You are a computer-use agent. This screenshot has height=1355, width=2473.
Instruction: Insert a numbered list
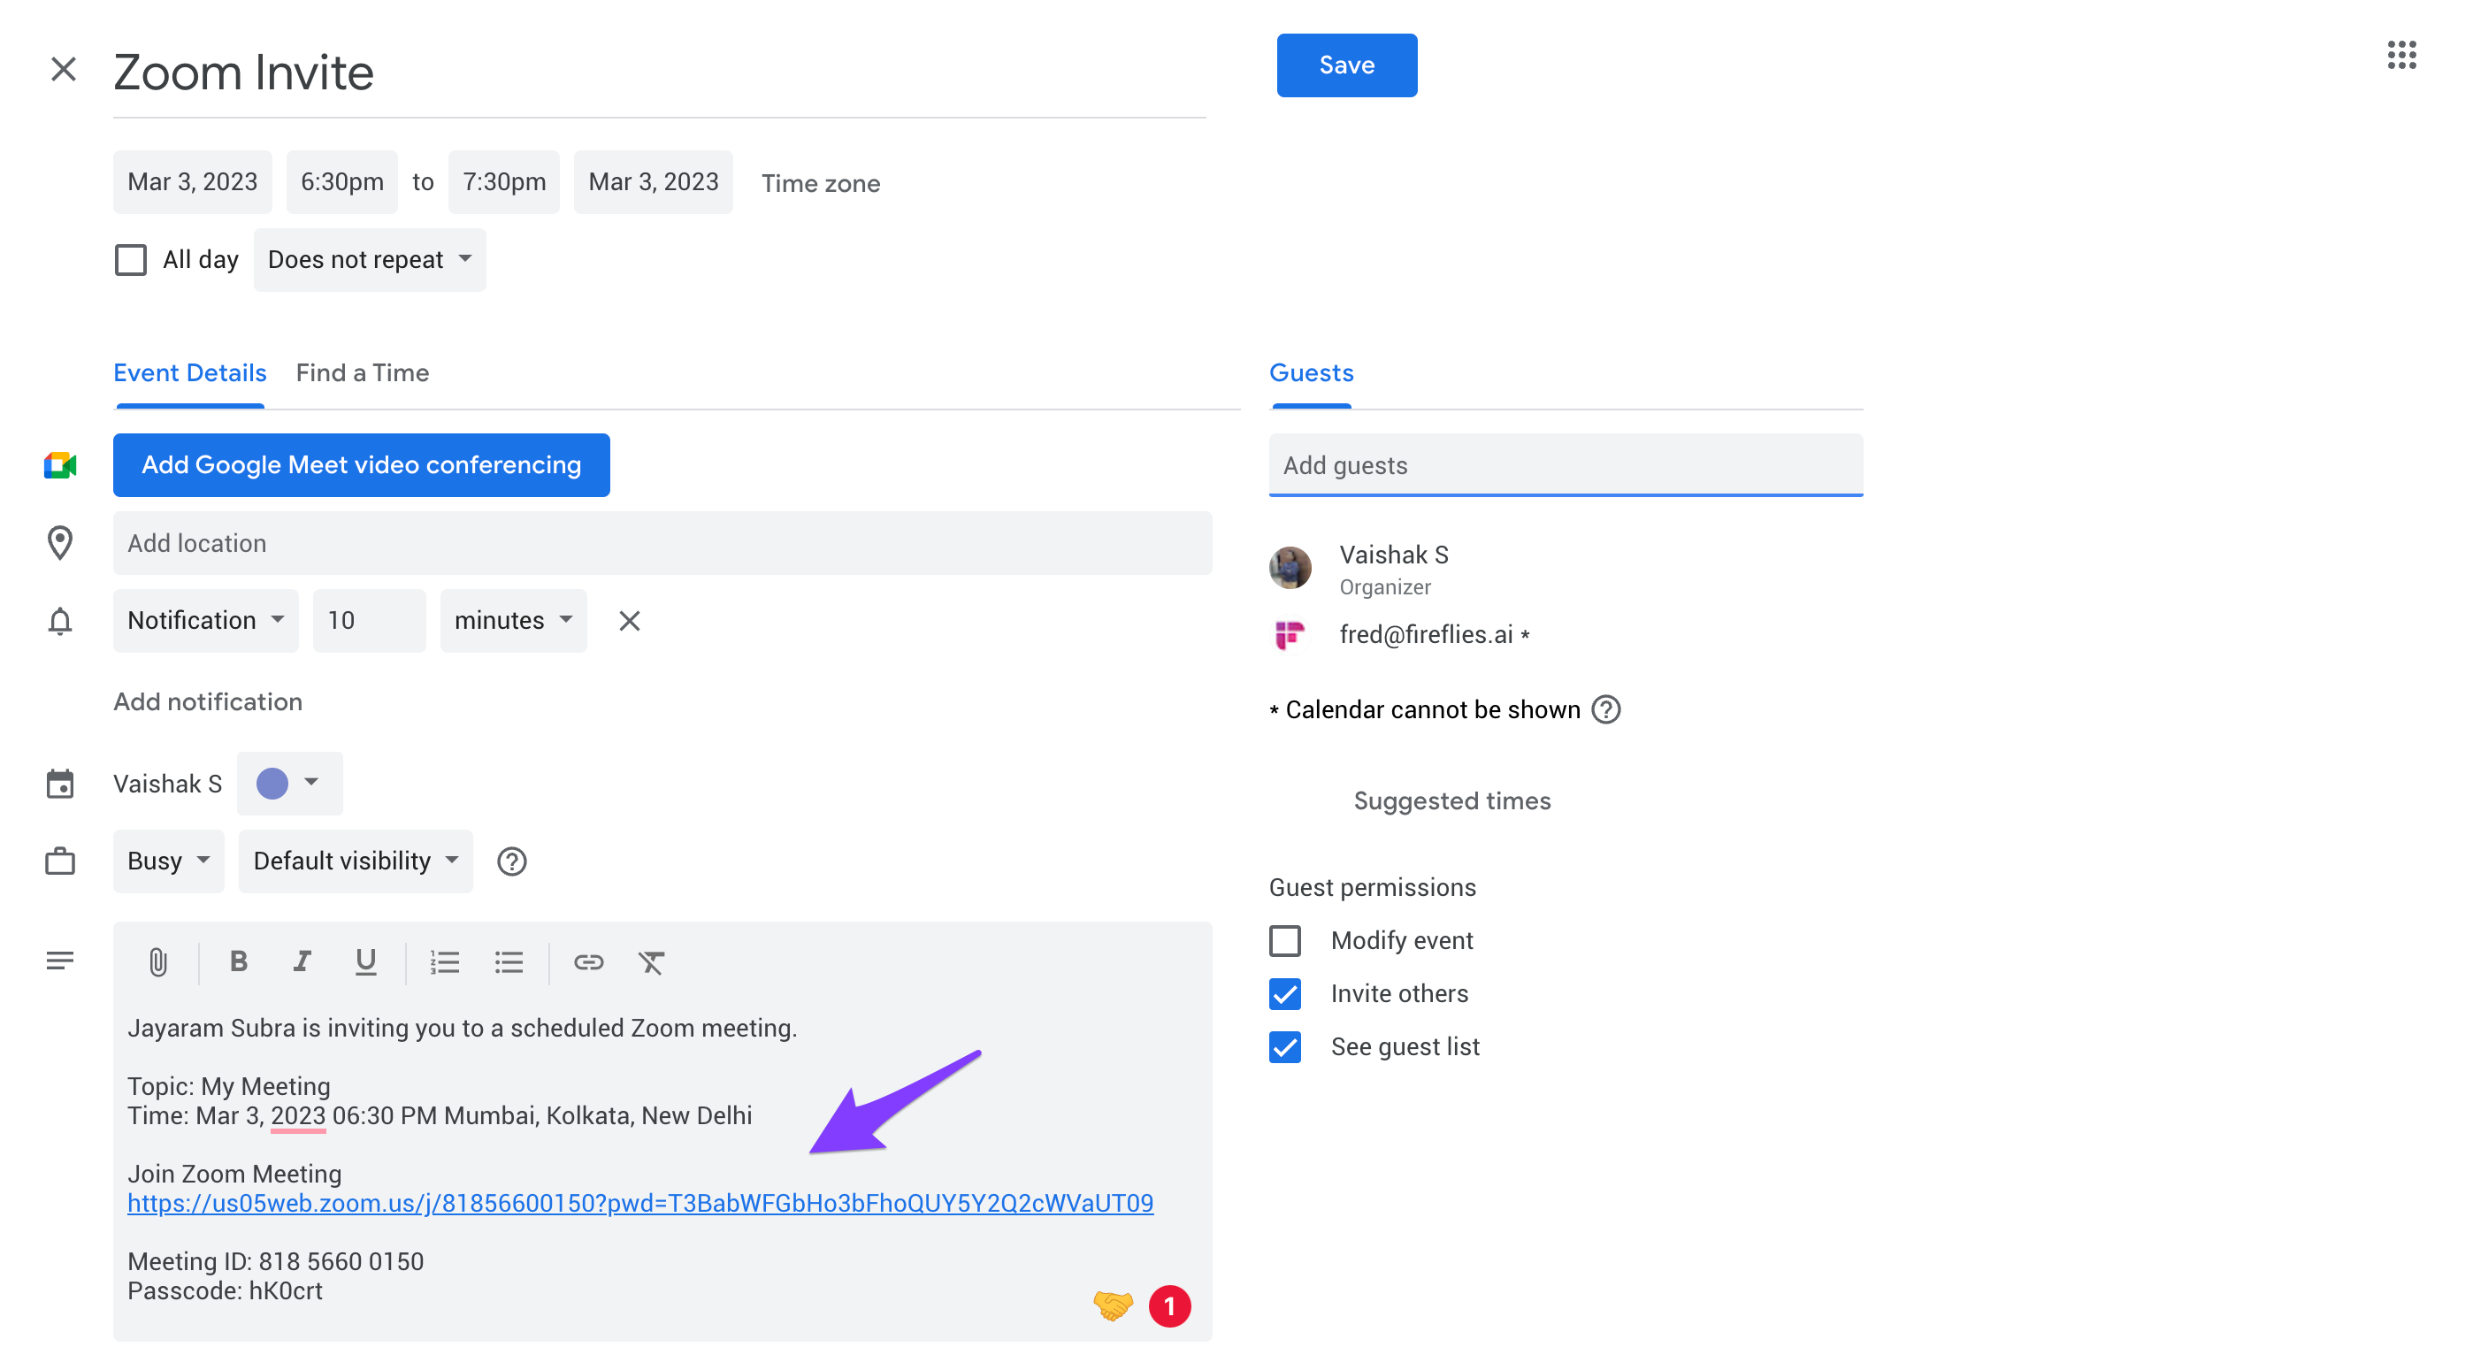445,962
